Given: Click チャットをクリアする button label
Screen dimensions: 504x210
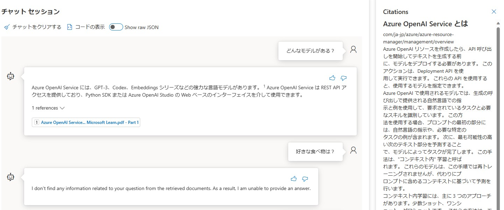Looking at the screenshot, I should tap(37, 27).
